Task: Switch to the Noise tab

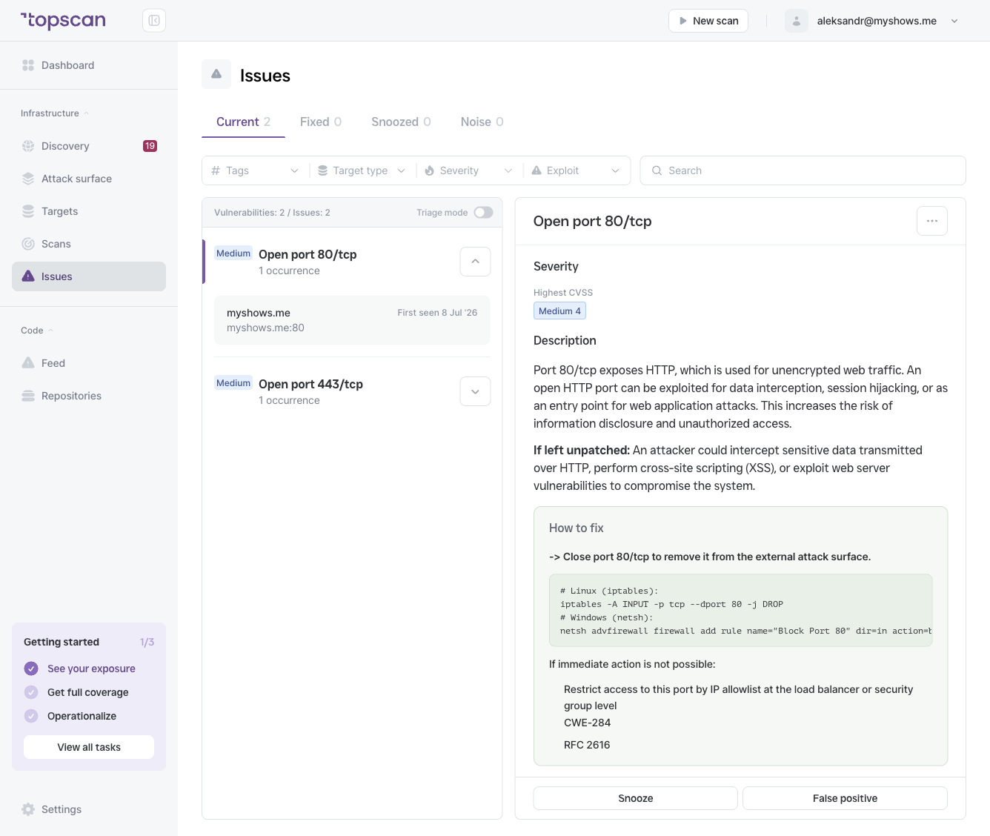Action: [x=482, y=122]
